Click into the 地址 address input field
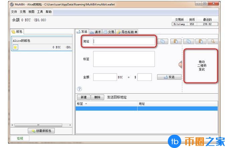The width and height of the screenshot is (229, 148). (x=124, y=41)
